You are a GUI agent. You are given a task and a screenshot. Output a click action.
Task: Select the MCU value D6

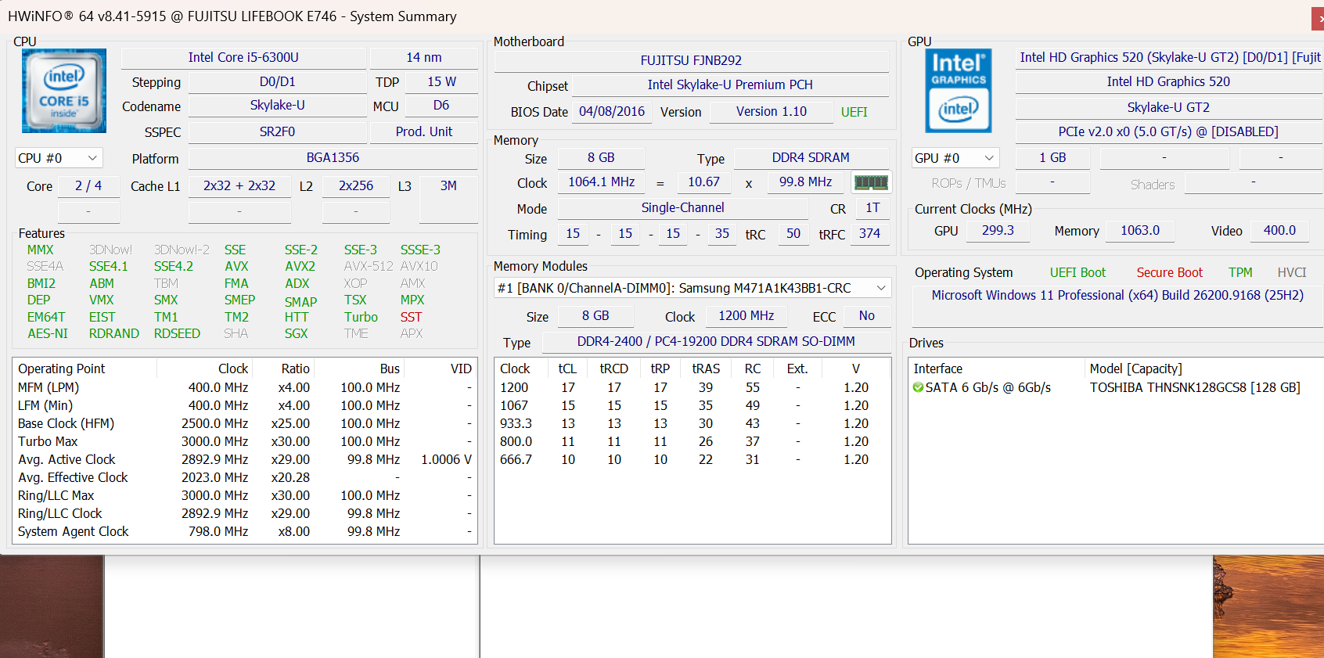tap(441, 105)
